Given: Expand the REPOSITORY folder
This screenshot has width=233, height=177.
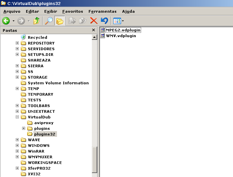Looking at the screenshot, I should [17, 43].
